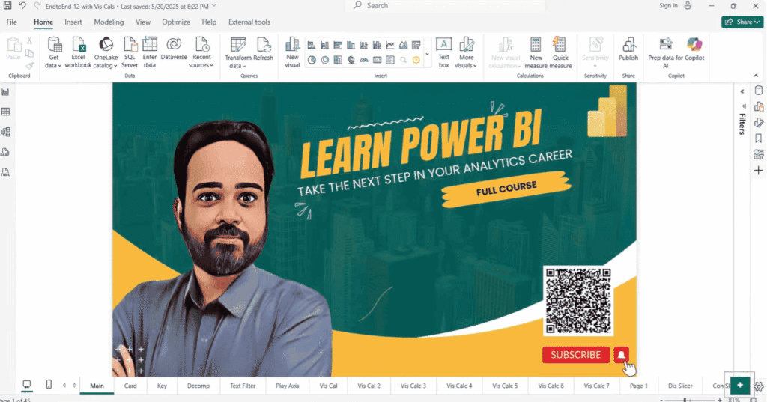Go to the Card page tab
This screenshot has height=402, width=767.
point(130,386)
